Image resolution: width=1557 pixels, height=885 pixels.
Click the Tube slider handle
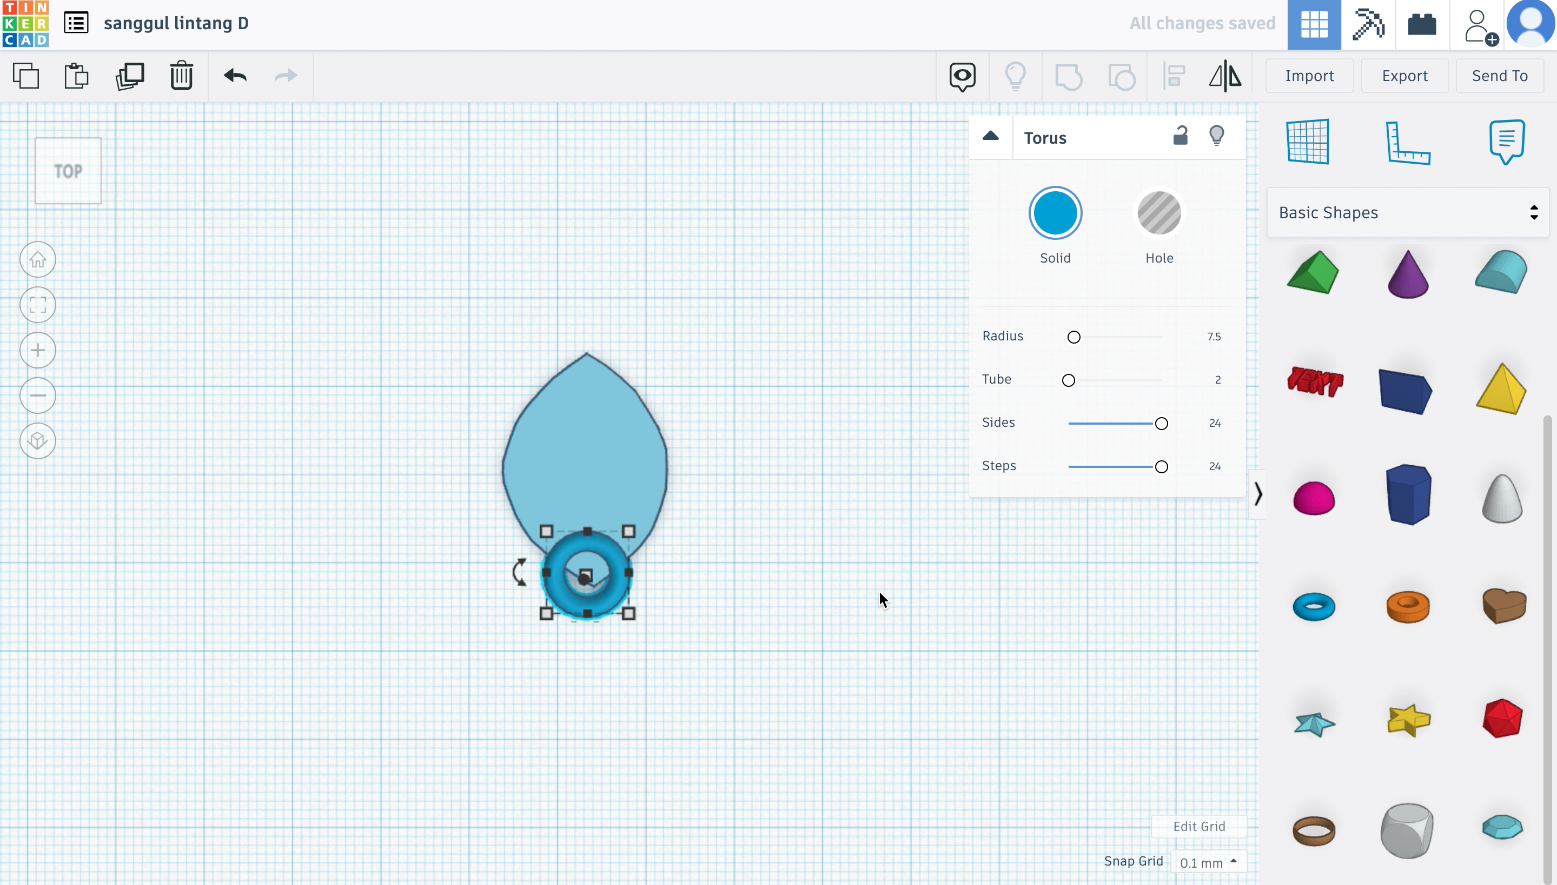tap(1069, 380)
